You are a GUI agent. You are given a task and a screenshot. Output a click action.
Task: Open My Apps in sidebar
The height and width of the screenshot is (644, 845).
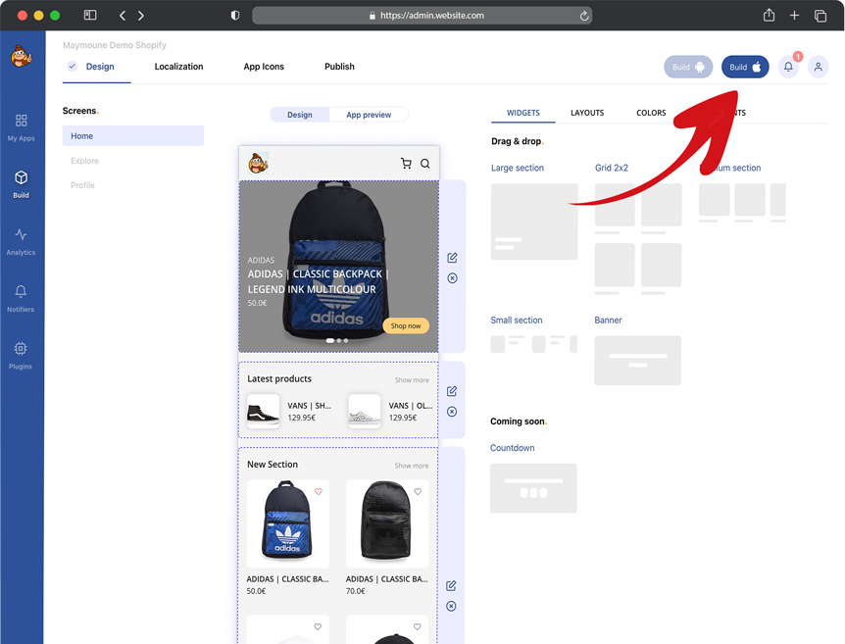point(21,127)
